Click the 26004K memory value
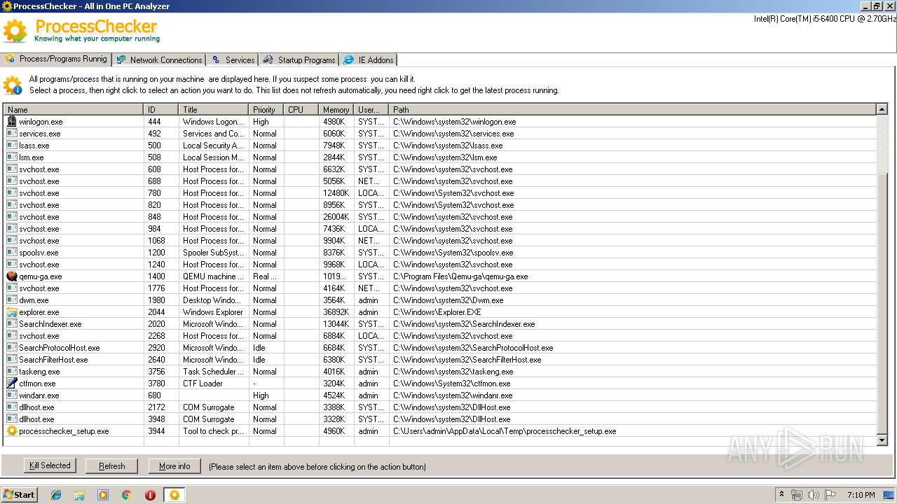The height and width of the screenshot is (504, 897). 336,217
